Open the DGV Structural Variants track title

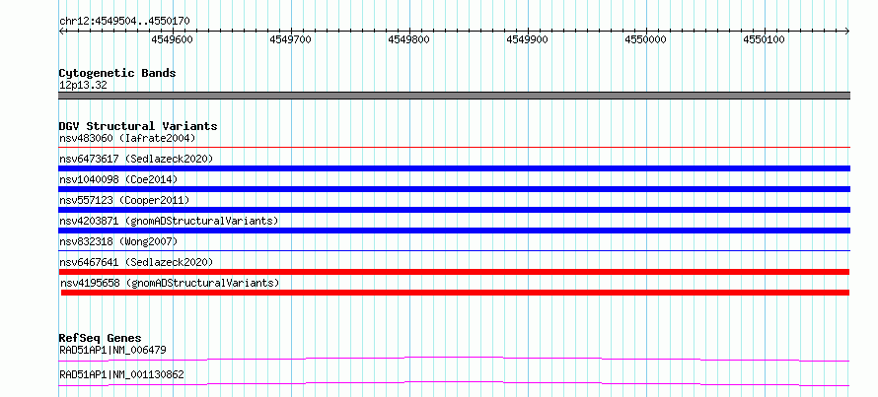pyautogui.click(x=138, y=126)
